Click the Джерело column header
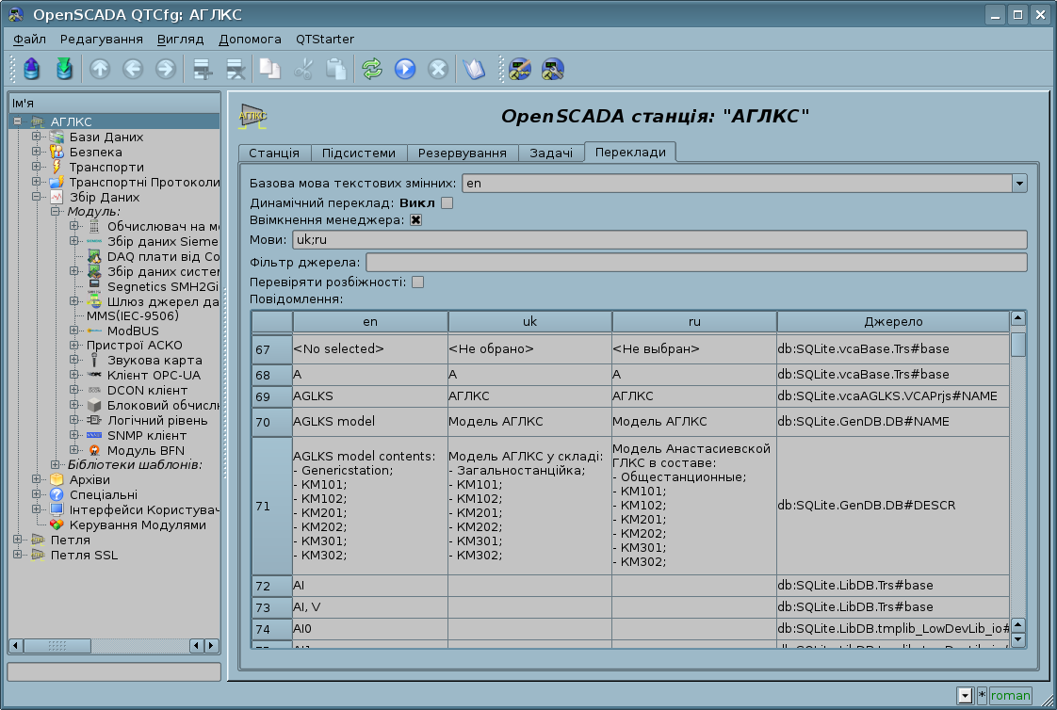 [893, 322]
